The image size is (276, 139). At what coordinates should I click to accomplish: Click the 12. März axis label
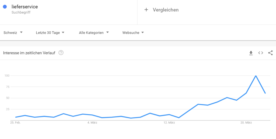click(x=169, y=122)
